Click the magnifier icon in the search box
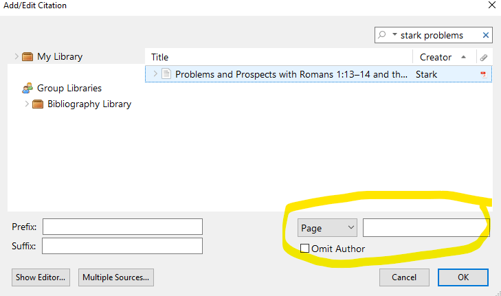 (x=382, y=35)
